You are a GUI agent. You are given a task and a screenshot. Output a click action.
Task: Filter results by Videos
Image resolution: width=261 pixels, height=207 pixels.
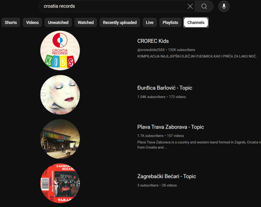[32, 23]
